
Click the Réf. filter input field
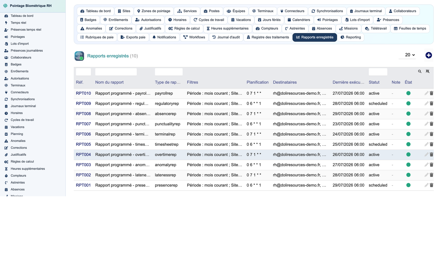click(83, 72)
